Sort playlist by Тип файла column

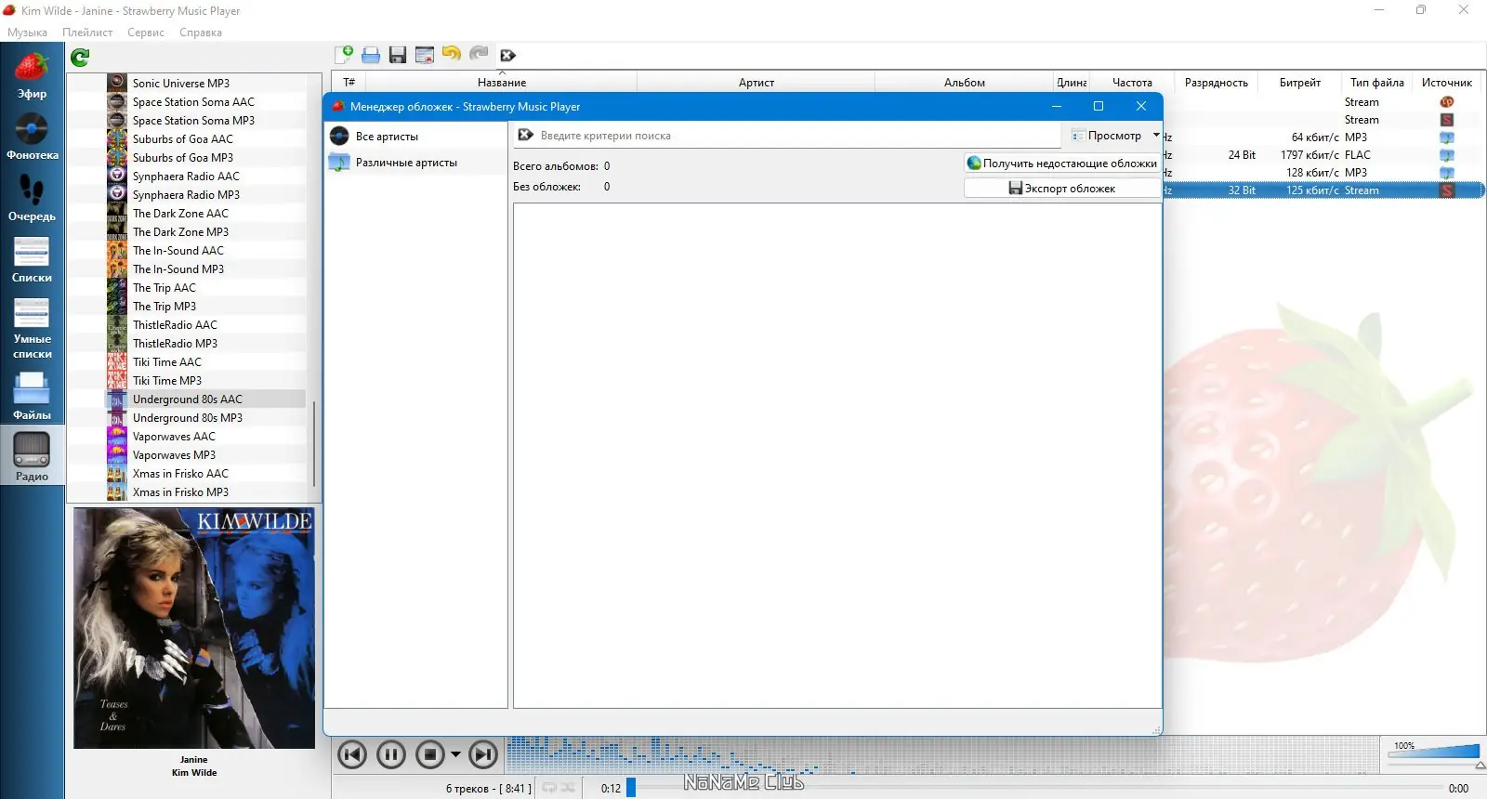coord(1376,83)
